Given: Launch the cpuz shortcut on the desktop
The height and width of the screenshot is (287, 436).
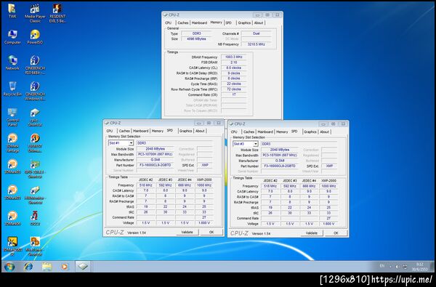Looking at the screenshot, I should tap(35, 117).
